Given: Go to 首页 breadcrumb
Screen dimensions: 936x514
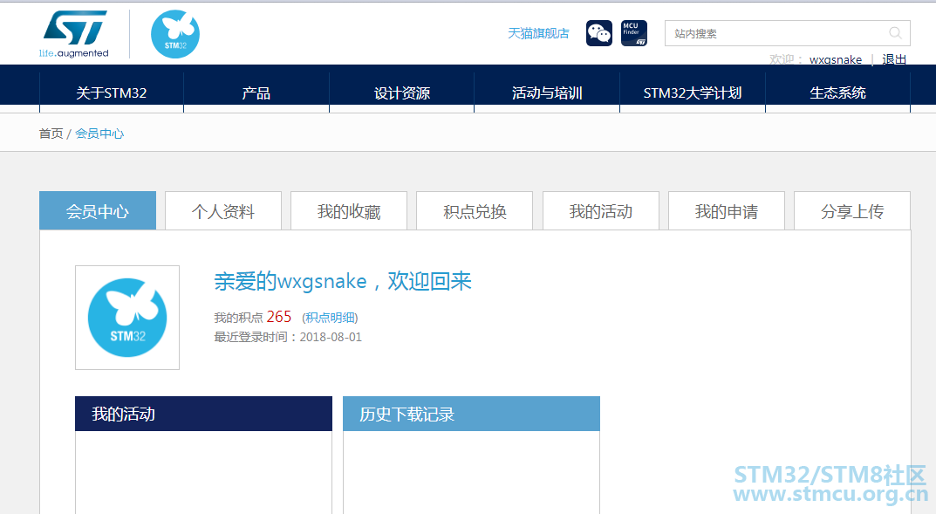Looking at the screenshot, I should 51,134.
